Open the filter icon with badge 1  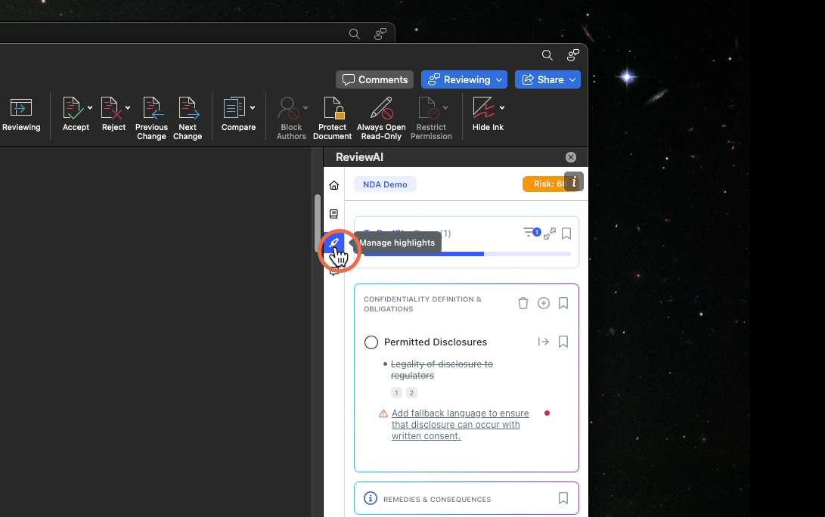pyautogui.click(x=532, y=233)
